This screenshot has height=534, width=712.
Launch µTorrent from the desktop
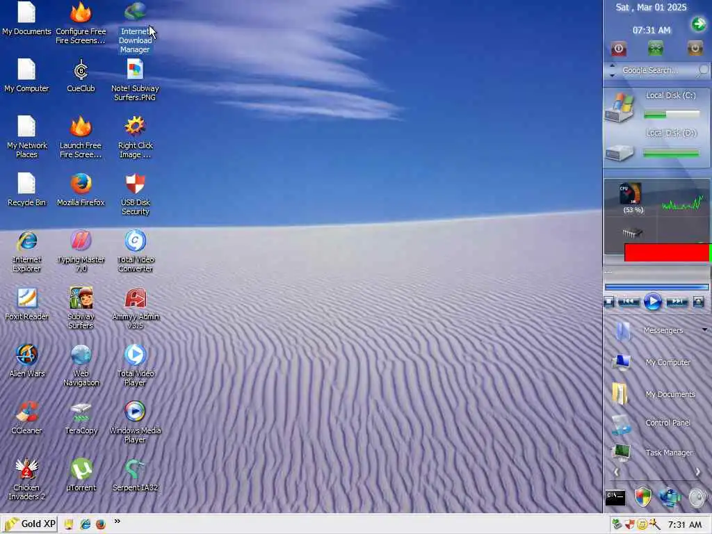coord(81,476)
